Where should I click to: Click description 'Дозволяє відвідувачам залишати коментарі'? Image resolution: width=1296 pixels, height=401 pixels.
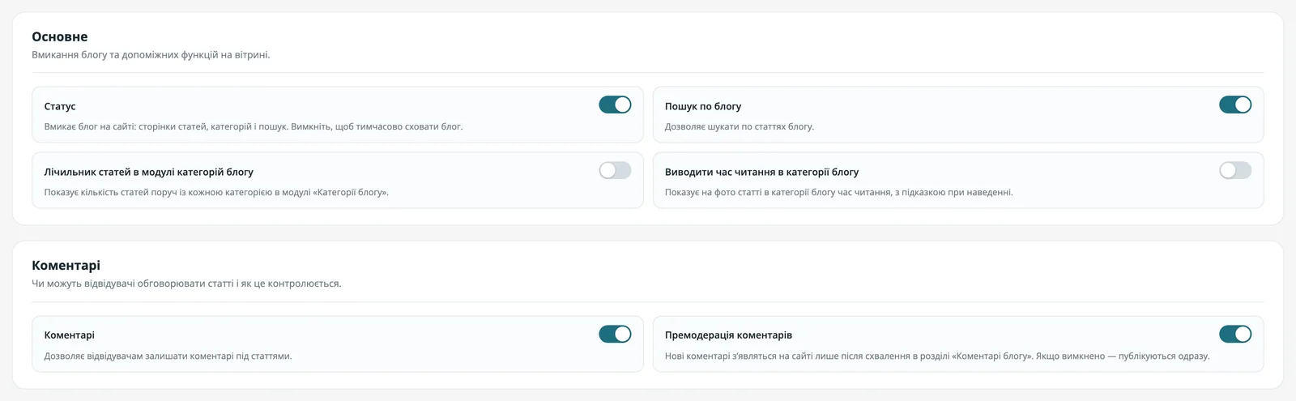(168, 356)
